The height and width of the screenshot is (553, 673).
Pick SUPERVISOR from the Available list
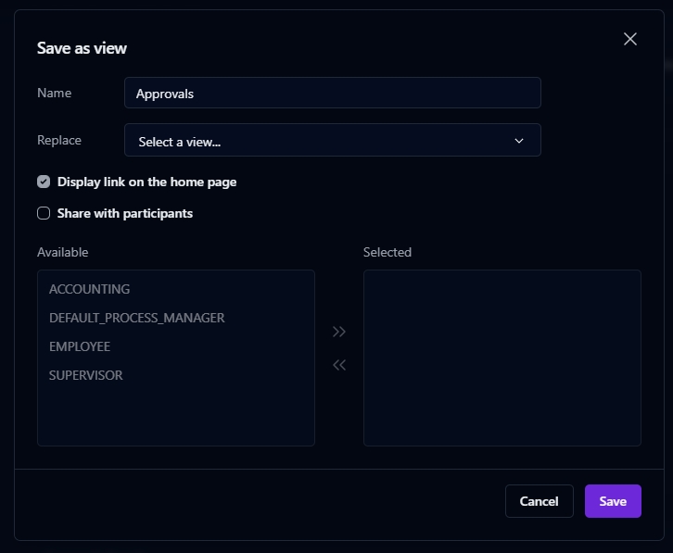86,375
